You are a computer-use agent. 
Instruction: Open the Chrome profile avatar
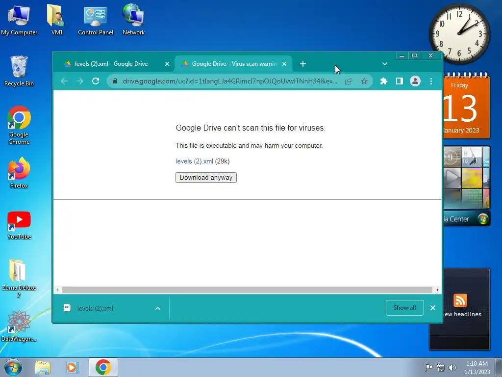click(415, 81)
